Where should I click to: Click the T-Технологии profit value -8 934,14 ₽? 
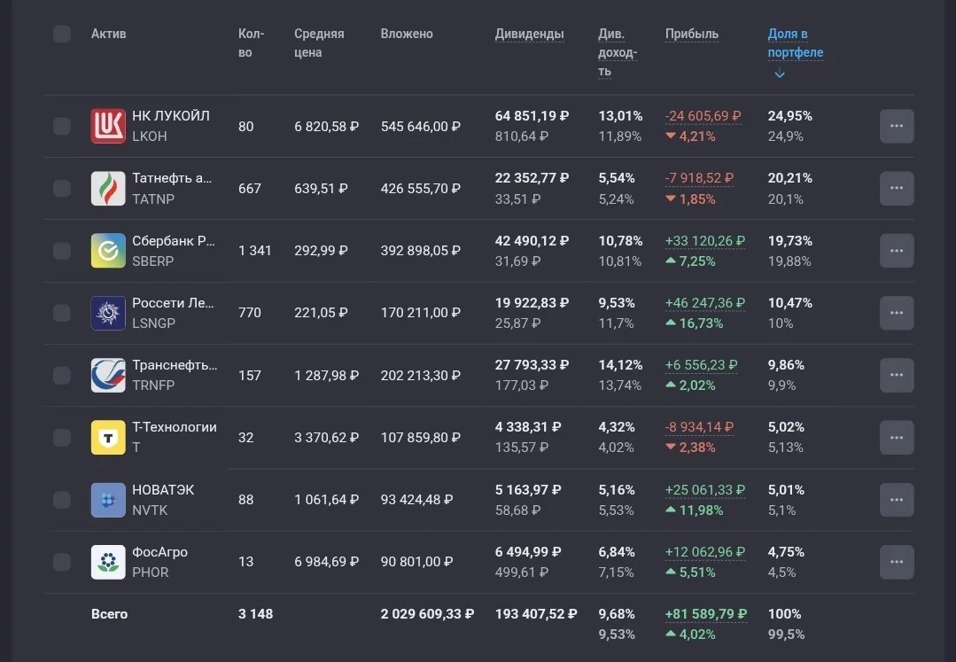coord(699,427)
